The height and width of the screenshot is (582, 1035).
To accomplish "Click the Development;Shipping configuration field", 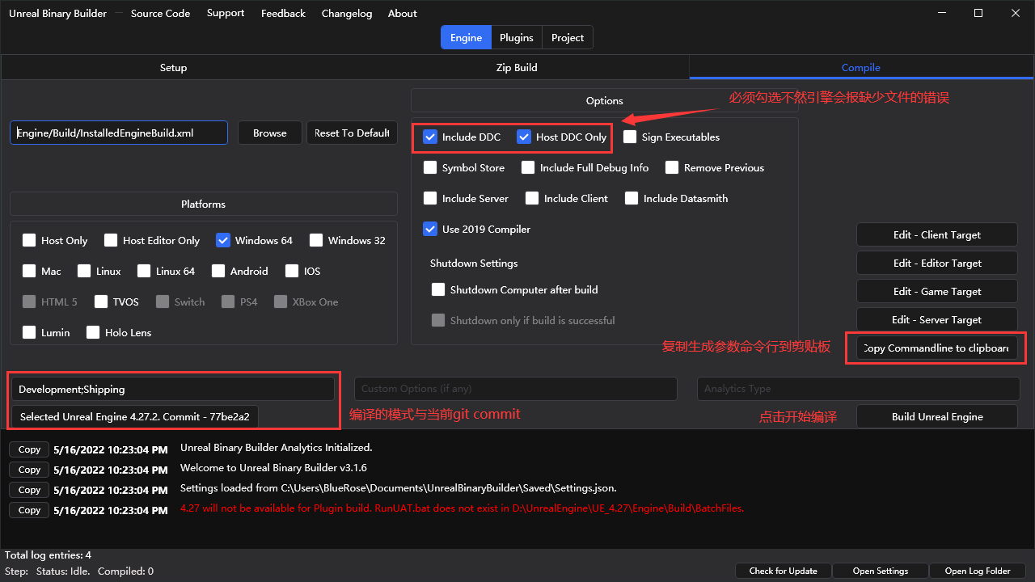I will tap(173, 389).
